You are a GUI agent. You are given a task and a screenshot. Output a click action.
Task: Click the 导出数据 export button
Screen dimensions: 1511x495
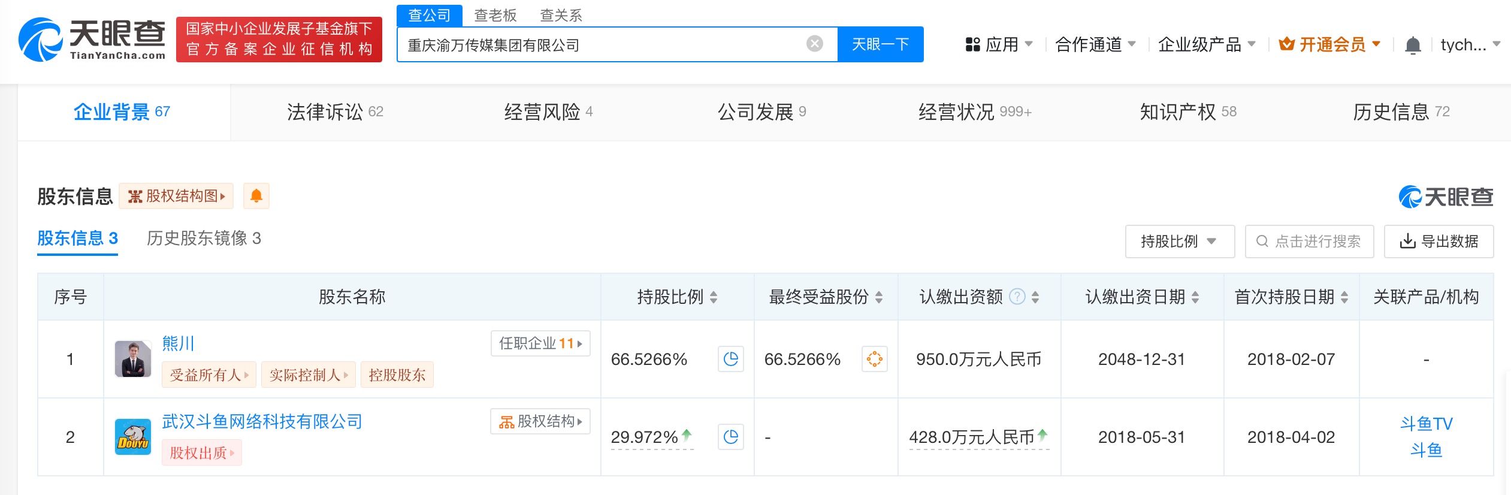pyautogui.click(x=1439, y=242)
